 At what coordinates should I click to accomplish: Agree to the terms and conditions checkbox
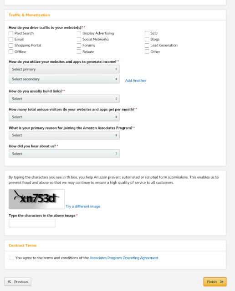point(11,258)
